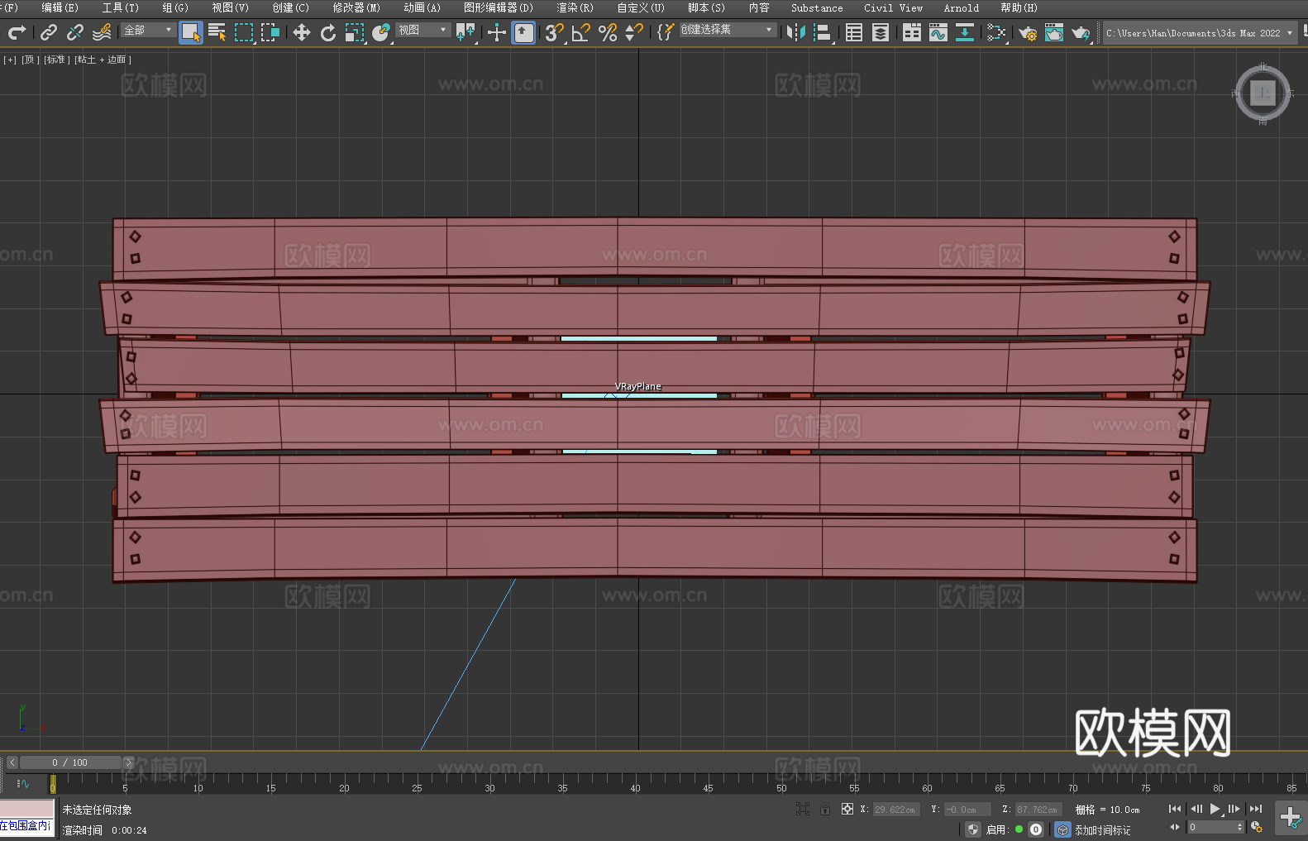This screenshot has height=841, width=1308.
Task: Toggle window/crossing selection mode
Action: [270, 32]
